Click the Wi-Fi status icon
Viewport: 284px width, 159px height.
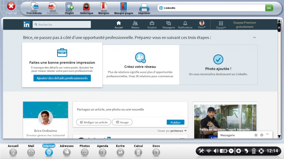coord(209,151)
